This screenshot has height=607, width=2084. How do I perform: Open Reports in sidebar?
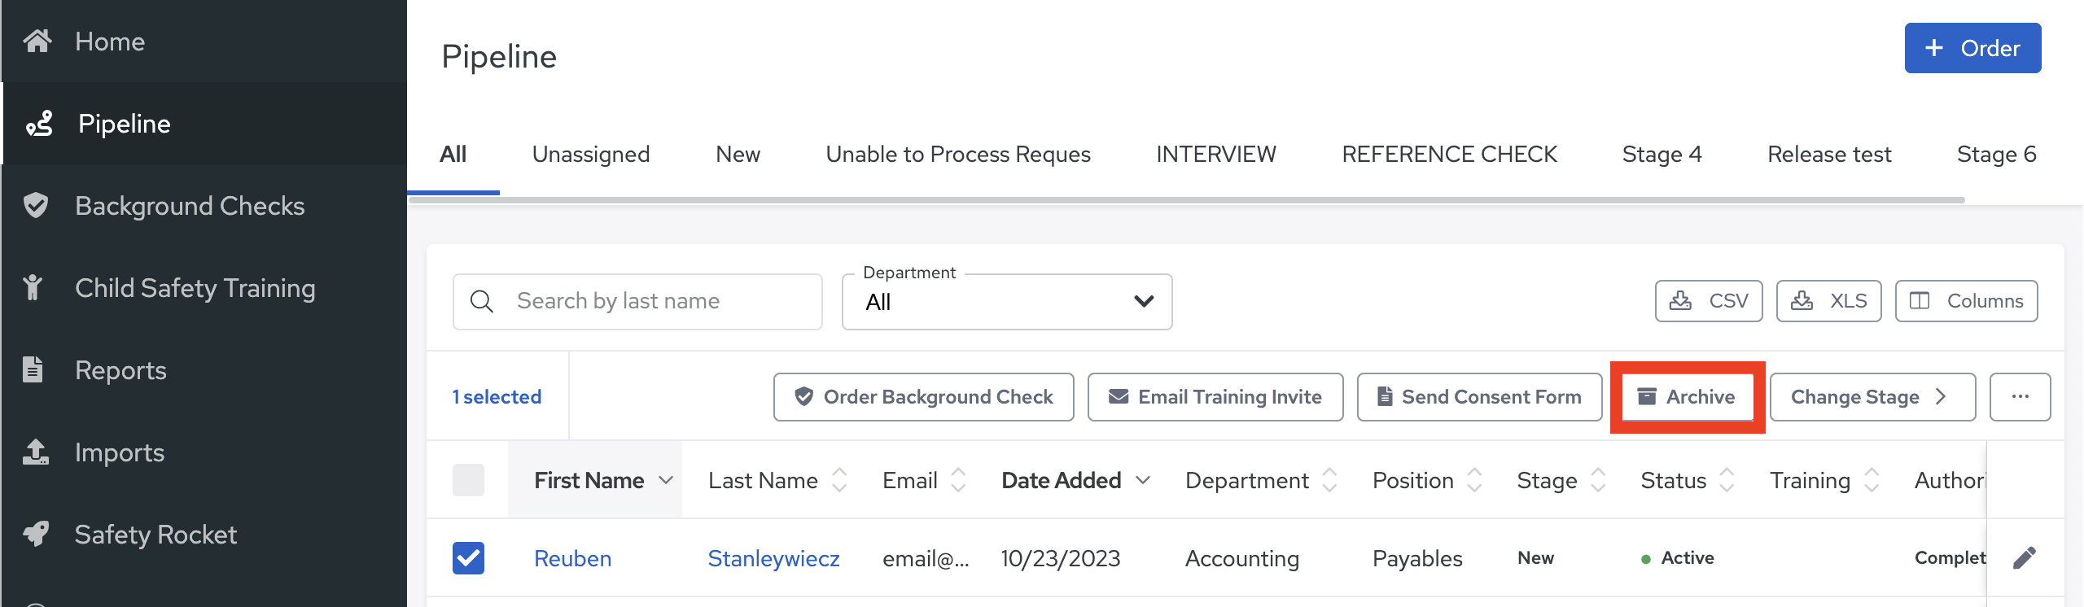pyautogui.click(x=204, y=369)
